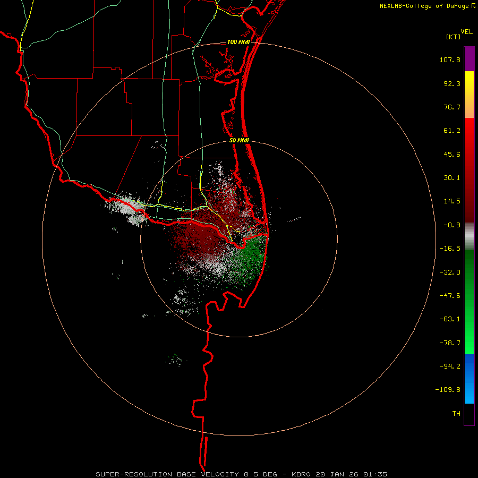Image resolution: width=478 pixels, height=478 pixels.
Task: Click the -109.8 velocity scale value
Action: [448, 390]
